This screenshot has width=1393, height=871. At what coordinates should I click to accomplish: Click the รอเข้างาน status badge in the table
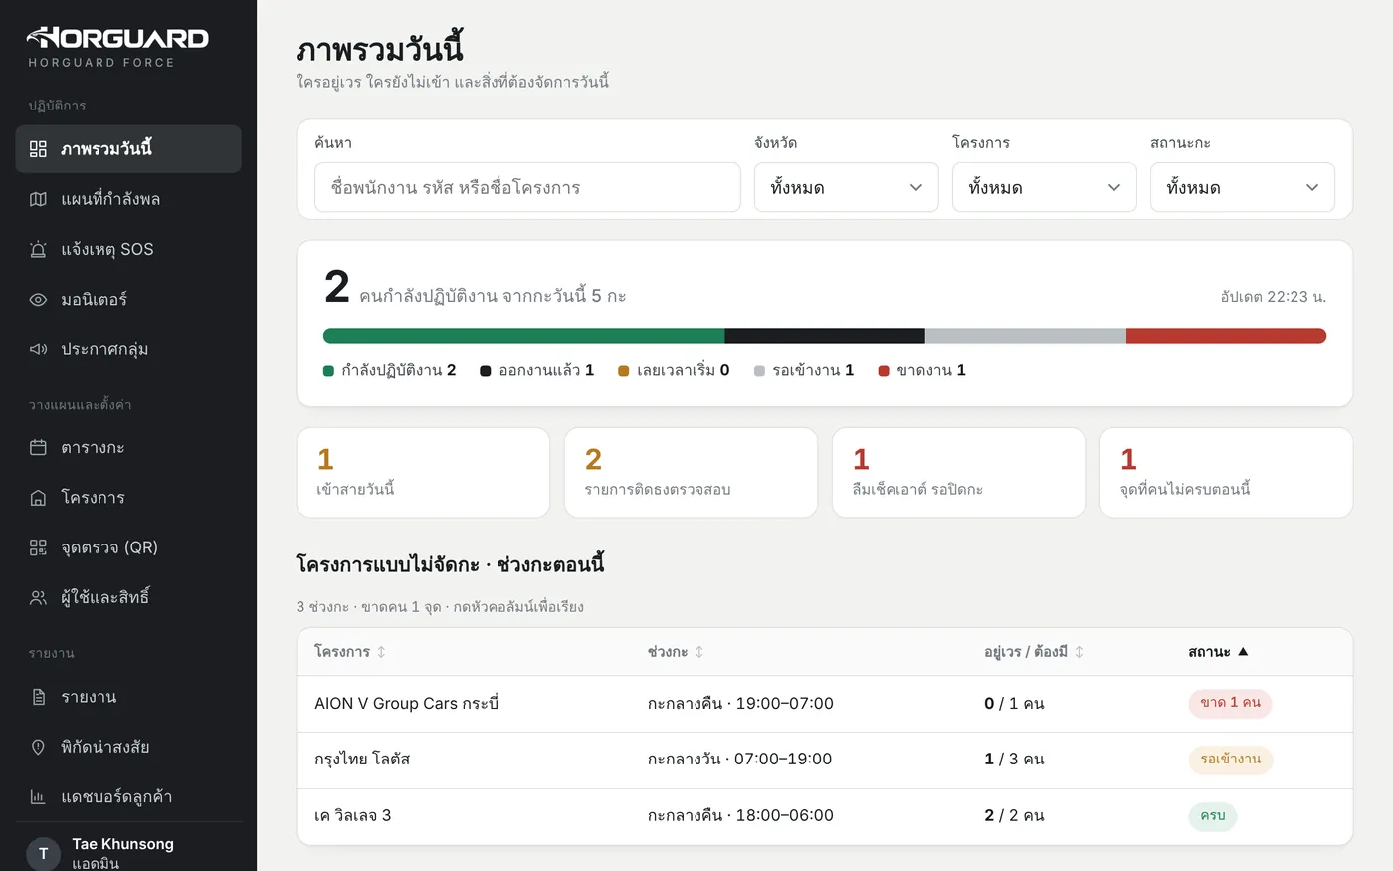coord(1231,760)
